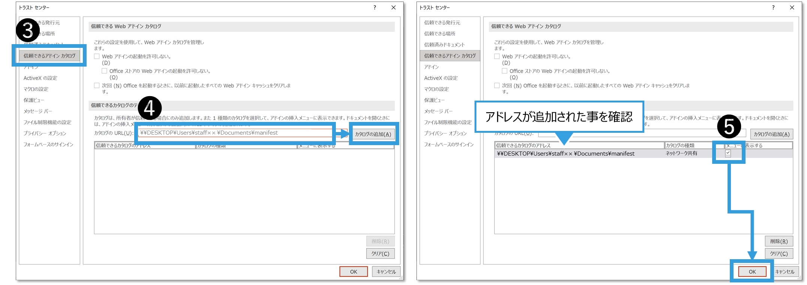Click the help question mark in right dialog

(773, 7)
